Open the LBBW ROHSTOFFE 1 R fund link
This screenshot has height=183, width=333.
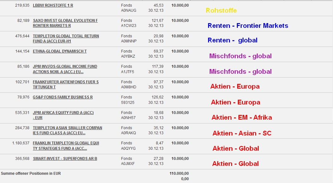pos(53,5)
